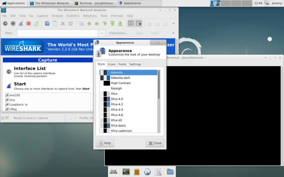Open Wireshark File menu
The width and height of the screenshot is (284, 177).
[4, 16]
